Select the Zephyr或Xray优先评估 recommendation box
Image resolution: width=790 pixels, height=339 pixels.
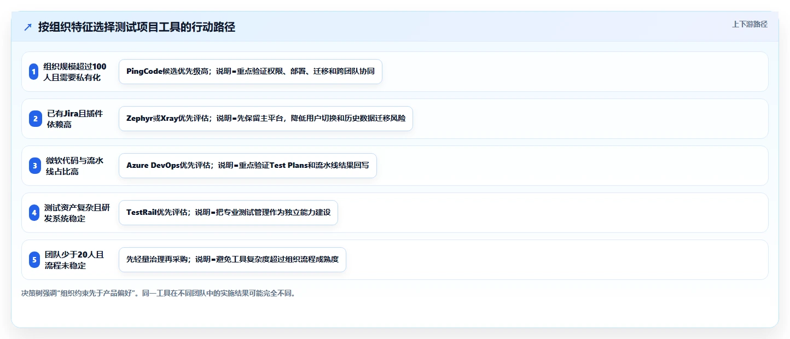coord(265,119)
